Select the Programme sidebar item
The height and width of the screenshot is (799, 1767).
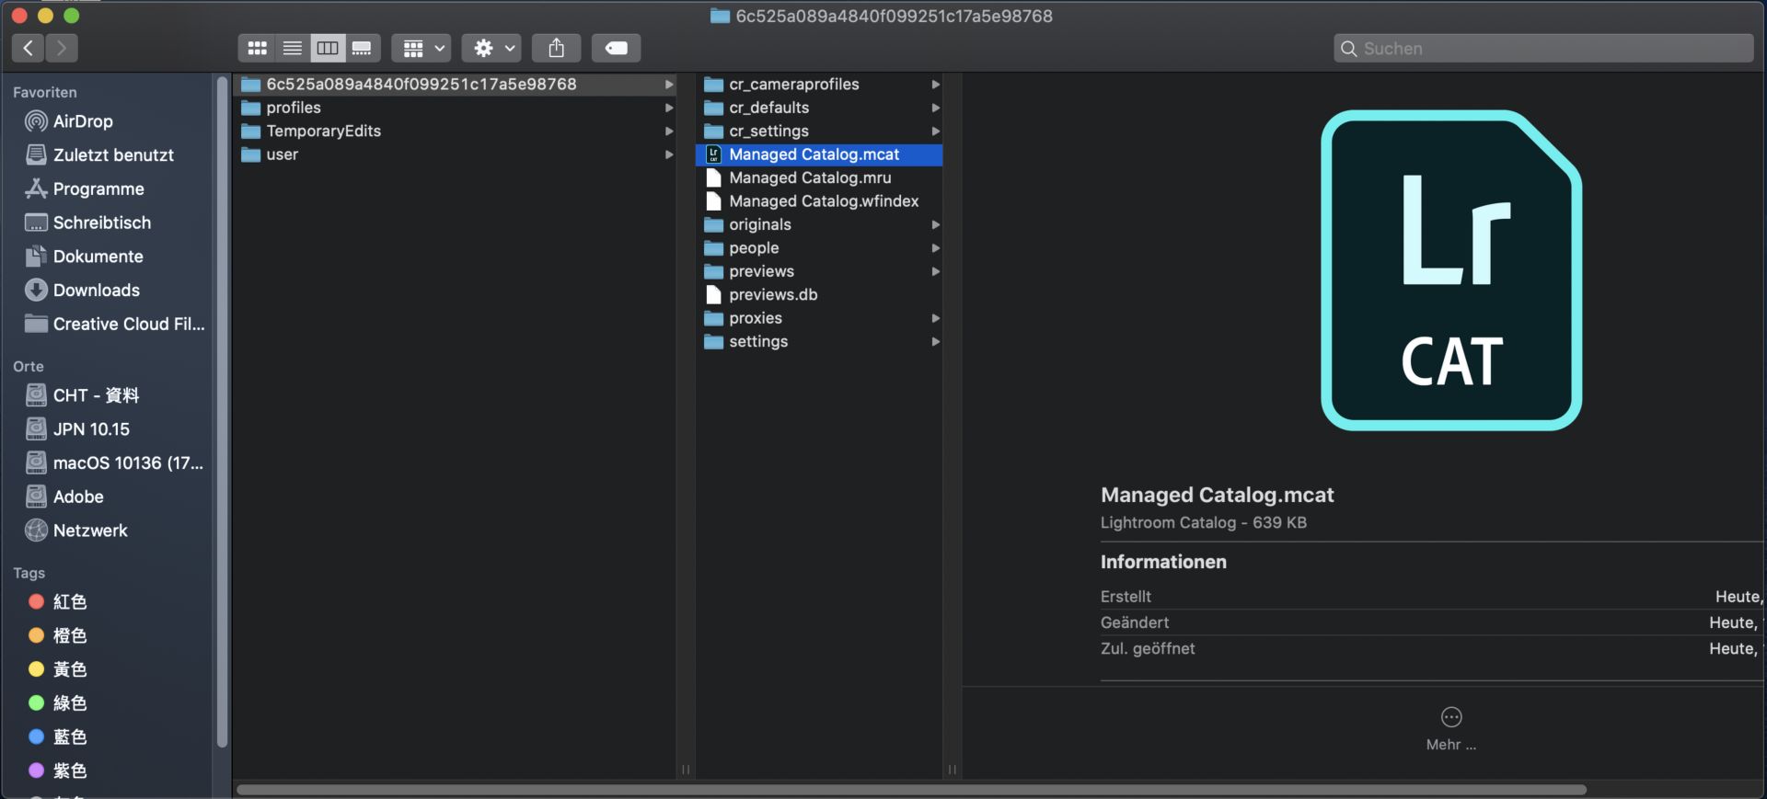pyautogui.click(x=98, y=189)
